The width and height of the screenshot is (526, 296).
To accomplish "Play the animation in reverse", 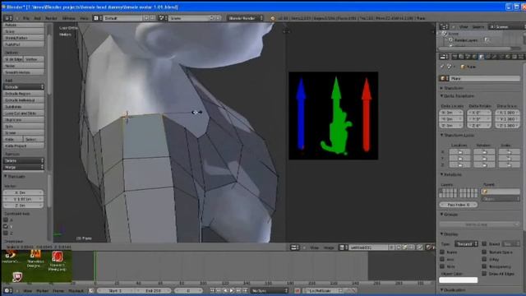I will [x=225, y=290].
